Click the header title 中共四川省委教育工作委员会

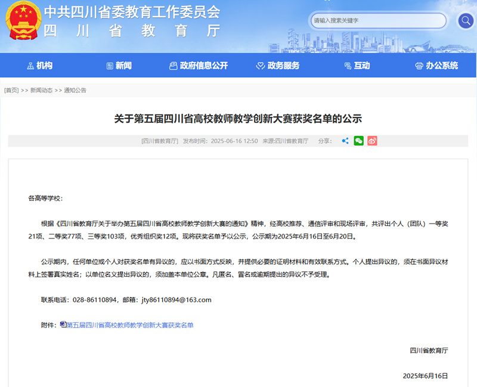coord(132,12)
